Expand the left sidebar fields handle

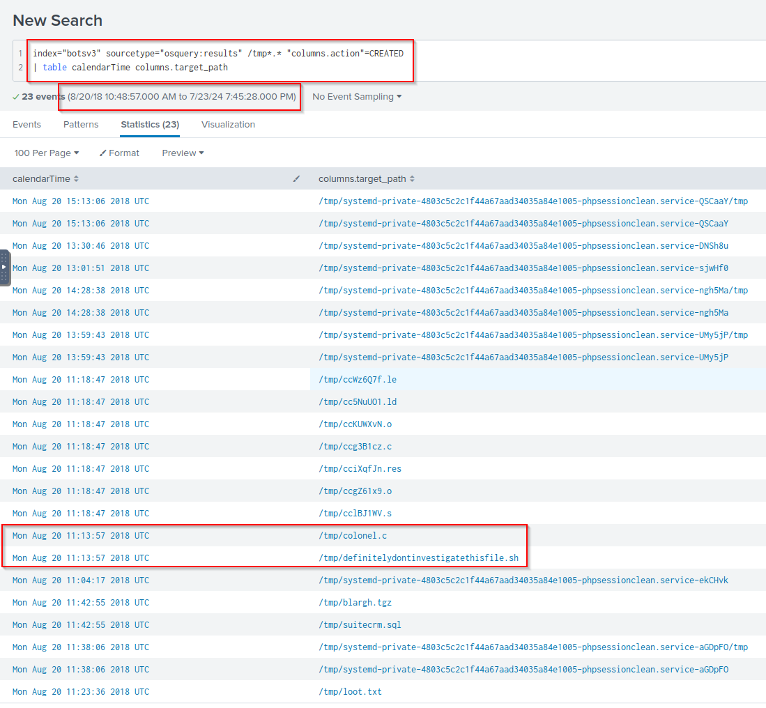[5, 267]
